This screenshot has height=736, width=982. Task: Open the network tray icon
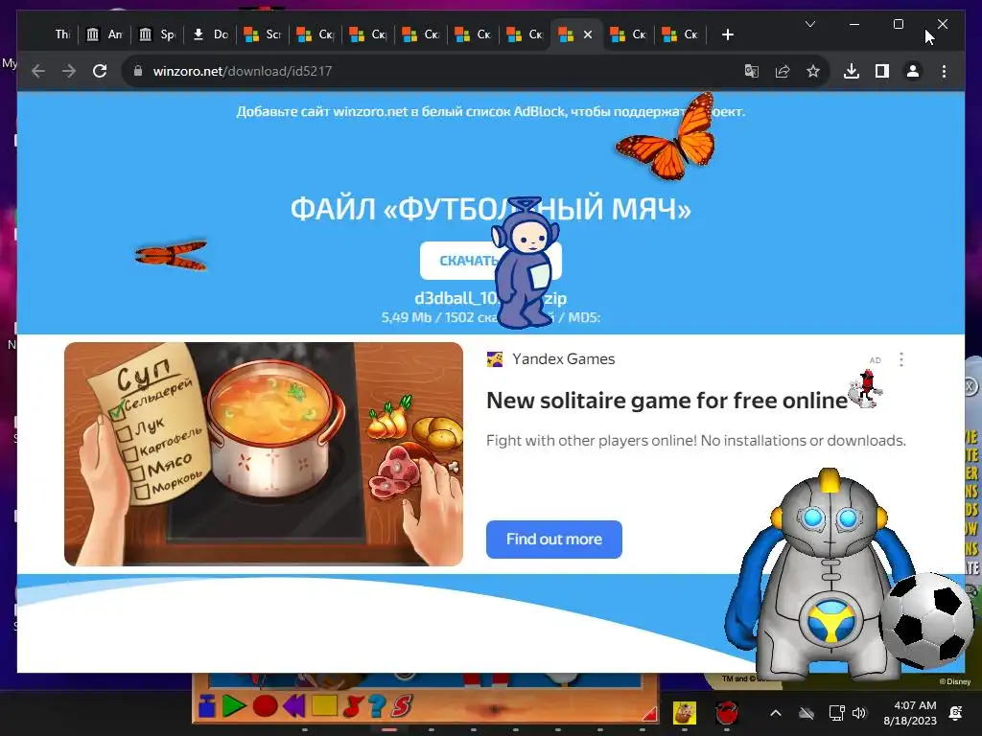(836, 713)
